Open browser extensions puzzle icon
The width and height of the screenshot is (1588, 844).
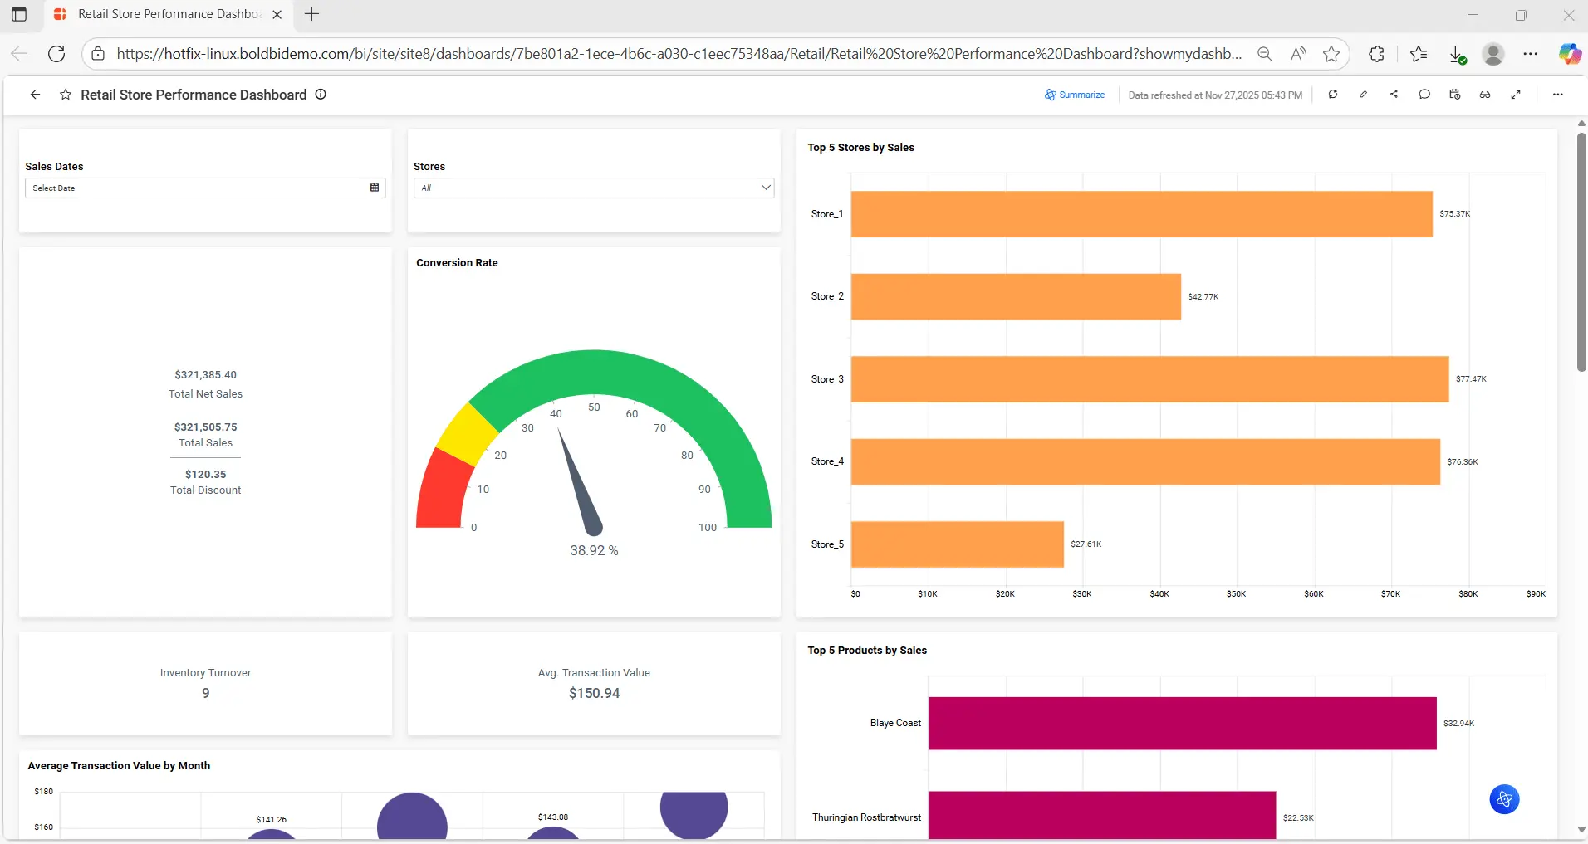click(1376, 54)
